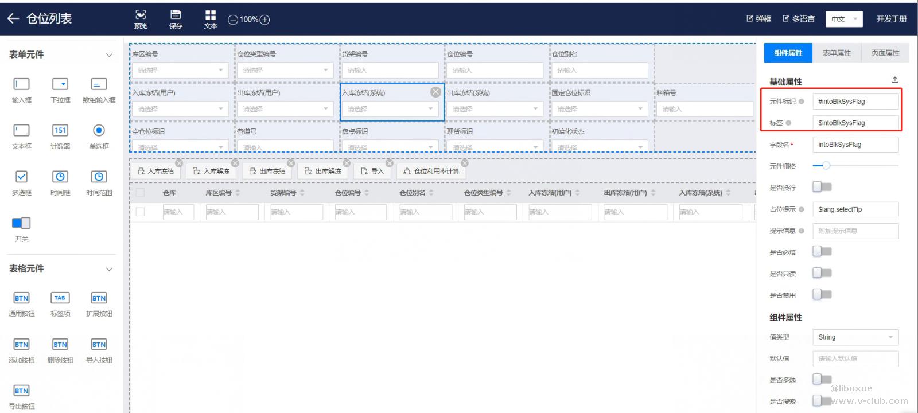
Task: Remove the selected 入库冻结(系统) field
Action: click(x=435, y=92)
